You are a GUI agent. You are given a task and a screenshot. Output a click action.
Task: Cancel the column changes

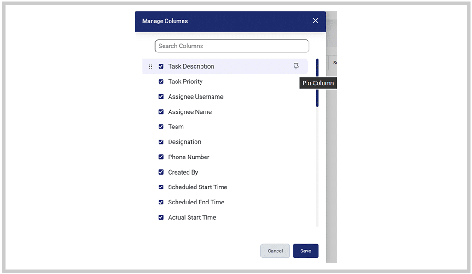(x=275, y=251)
